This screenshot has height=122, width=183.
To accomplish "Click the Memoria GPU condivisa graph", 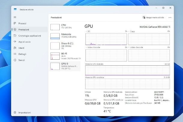I will [127, 84].
